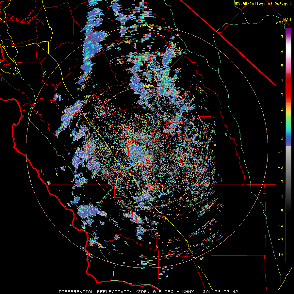Click the 5 value on the scale
Image resolution: width=294 pixels, height=294 pixels.
282,66
